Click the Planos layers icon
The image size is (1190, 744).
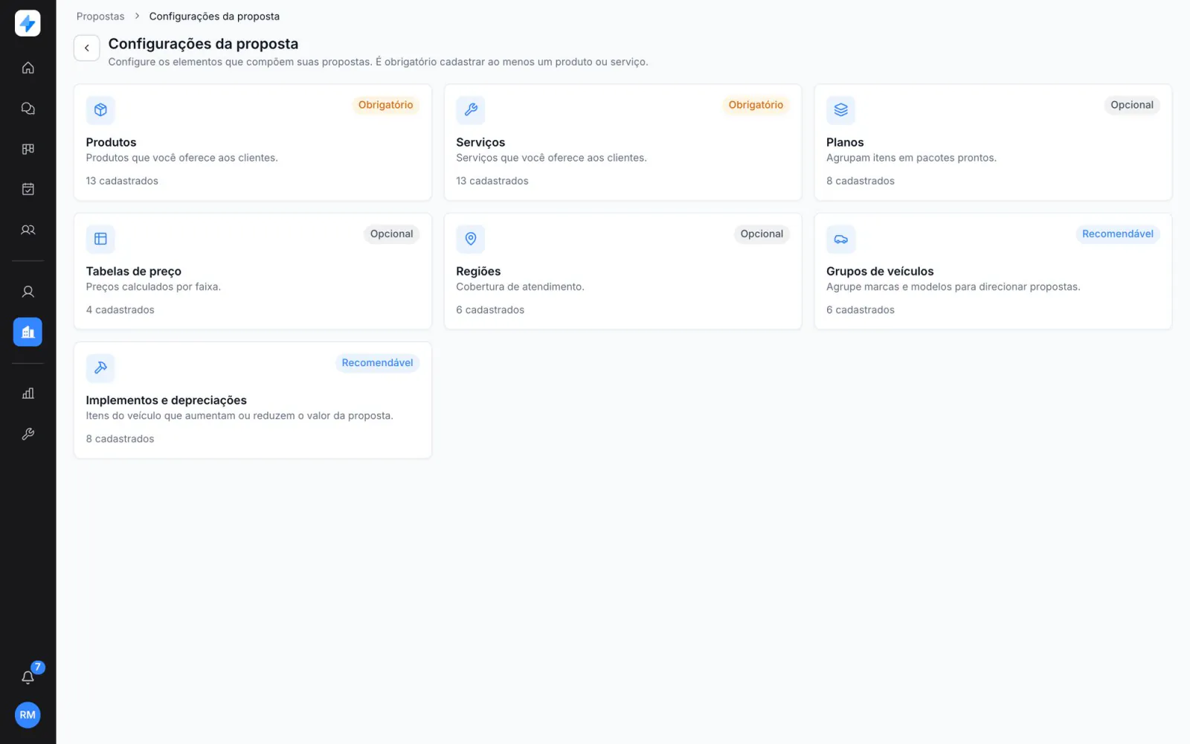tap(840, 110)
